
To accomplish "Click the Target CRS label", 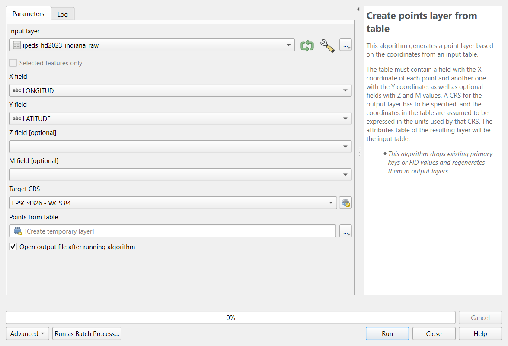I will click(24, 189).
